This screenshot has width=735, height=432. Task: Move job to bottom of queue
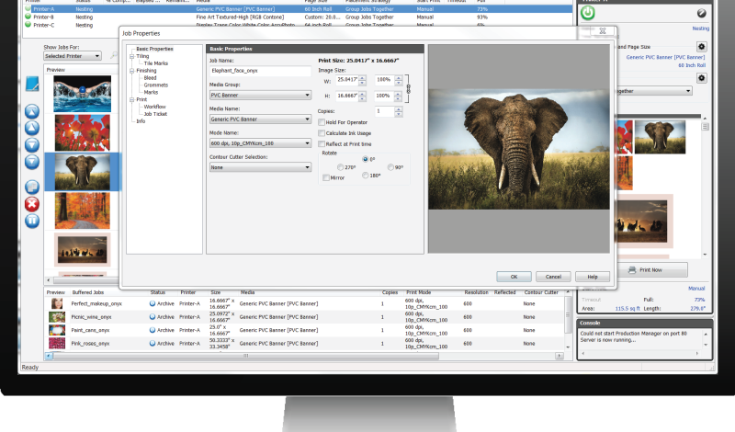coord(32,162)
